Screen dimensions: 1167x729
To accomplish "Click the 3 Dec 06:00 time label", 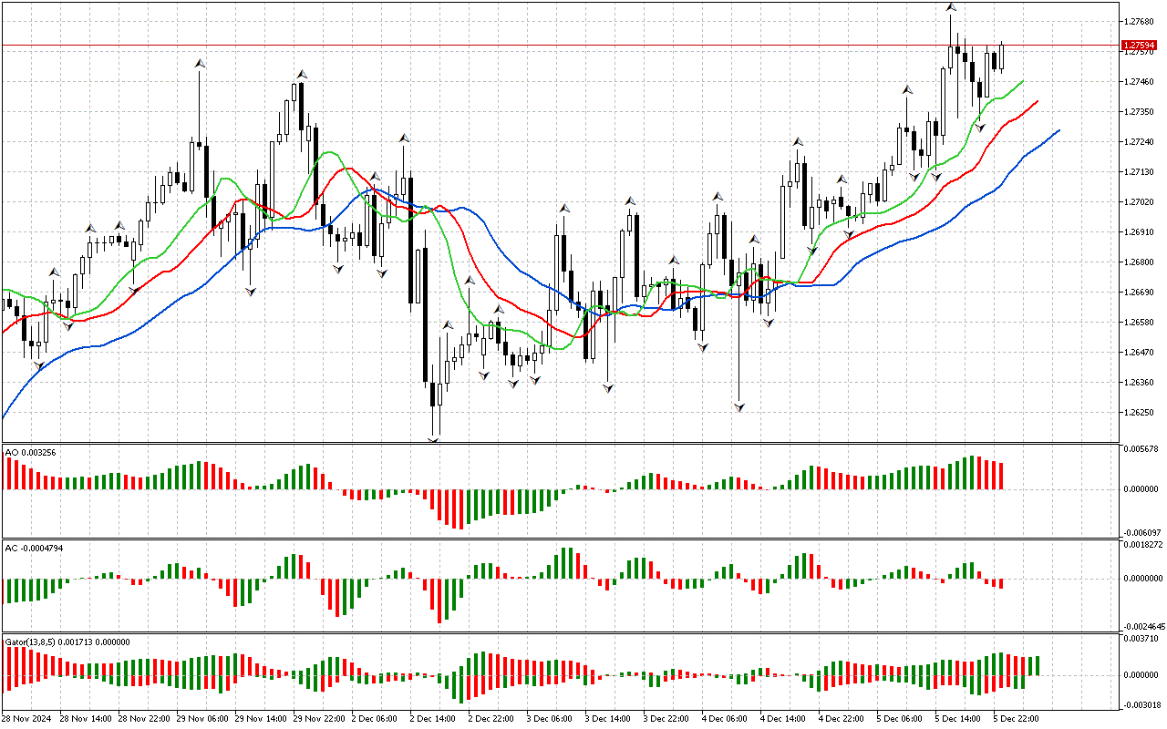I will pos(550,719).
